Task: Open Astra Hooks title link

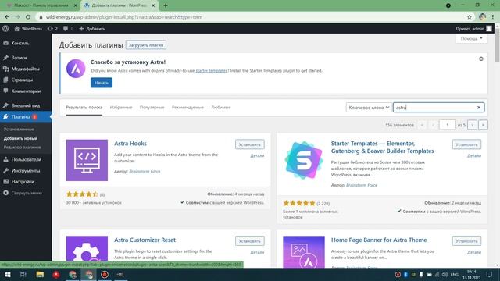Action: click(130, 144)
